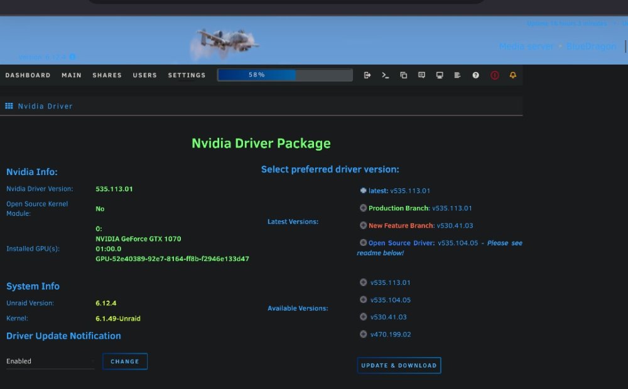
Task: Choose available version v470.199.02 radio
Action: [x=363, y=334]
